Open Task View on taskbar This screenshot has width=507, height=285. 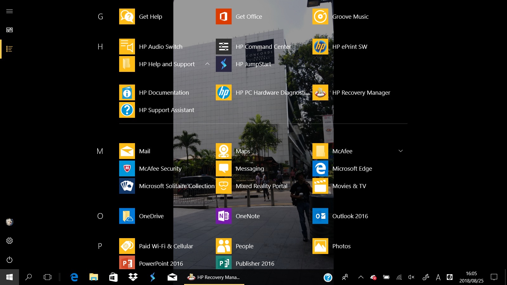[x=48, y=277]
